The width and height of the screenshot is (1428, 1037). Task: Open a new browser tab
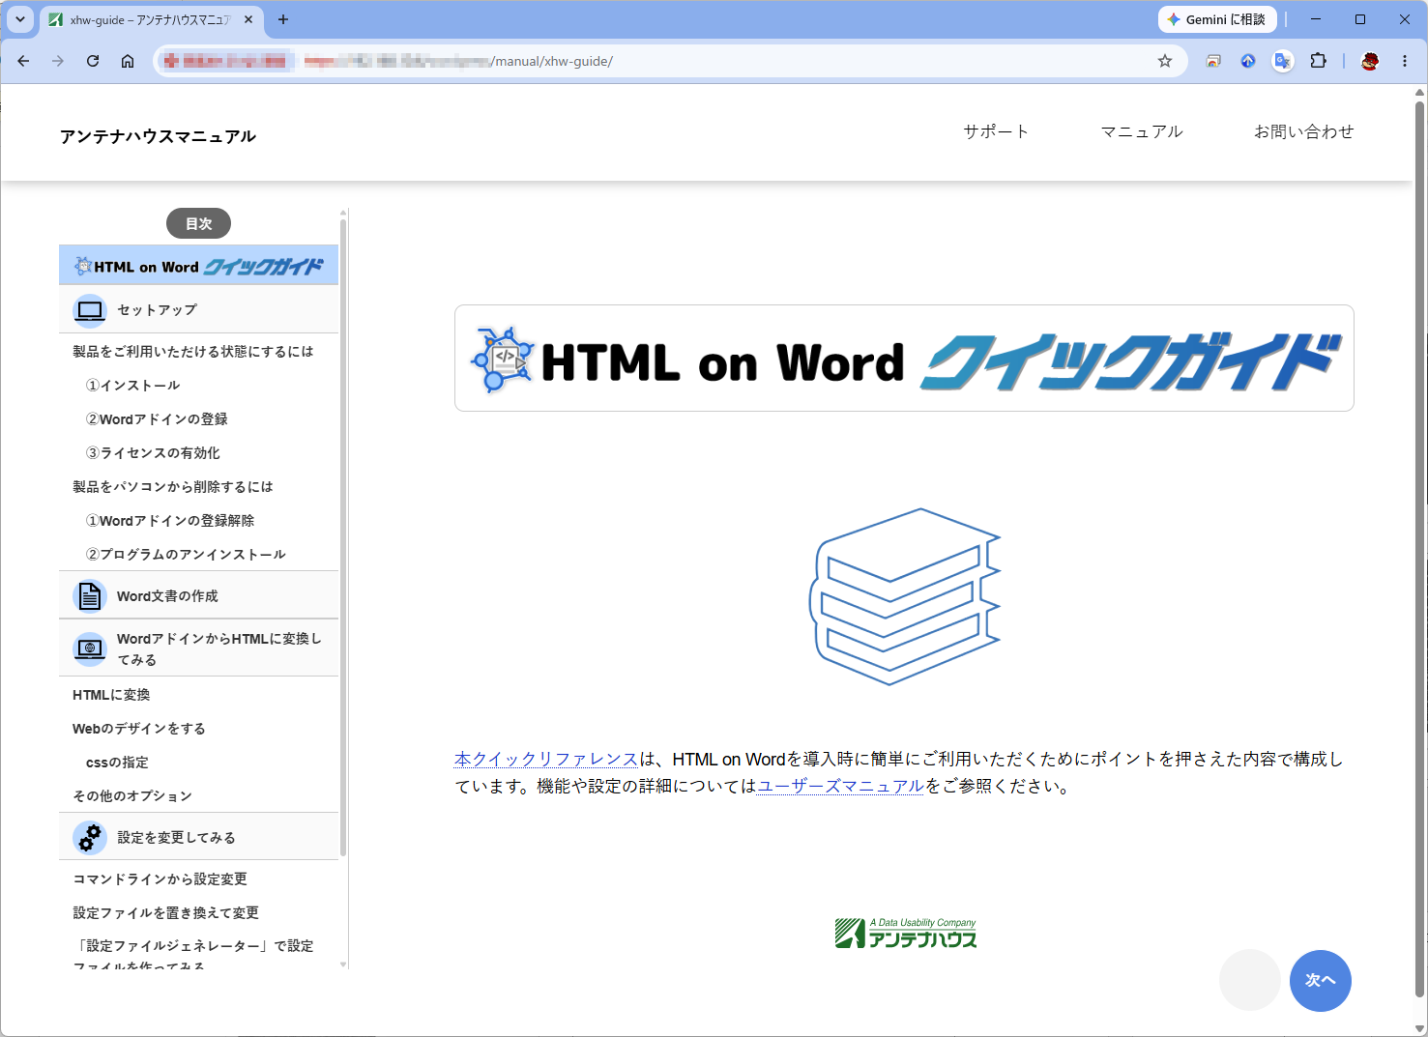[x=283, y=19]
